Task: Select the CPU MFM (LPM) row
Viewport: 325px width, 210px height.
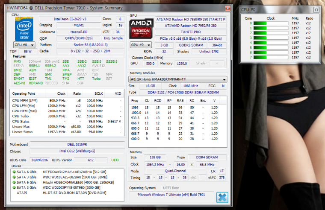Action: [67, 101]
